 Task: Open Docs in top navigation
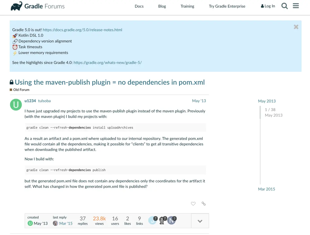139,6
